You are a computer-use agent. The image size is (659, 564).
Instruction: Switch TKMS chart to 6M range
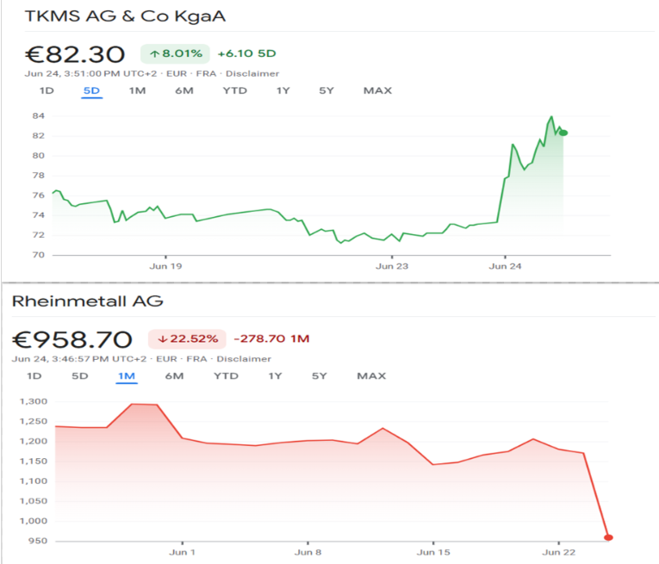(184, 90)
